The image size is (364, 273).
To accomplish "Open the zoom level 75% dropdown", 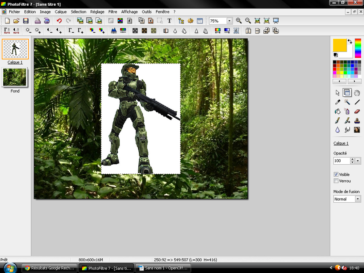I will tap(229, 21).
